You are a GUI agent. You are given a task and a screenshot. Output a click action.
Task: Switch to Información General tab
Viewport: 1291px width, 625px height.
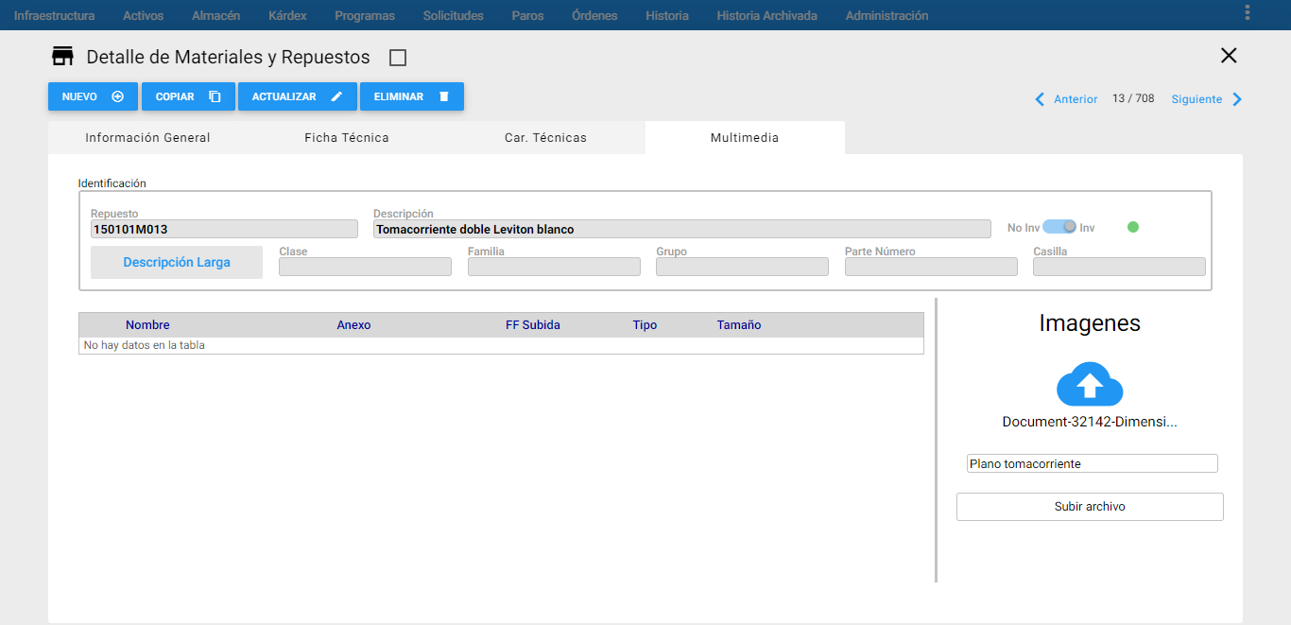(x=147, y=138)
